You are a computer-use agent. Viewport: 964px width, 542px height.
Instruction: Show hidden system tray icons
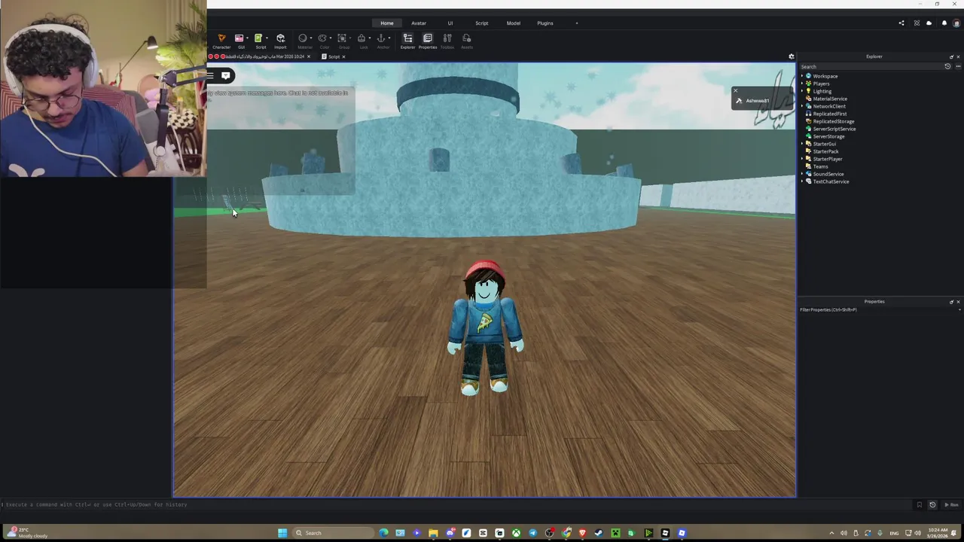coord(831,533)
